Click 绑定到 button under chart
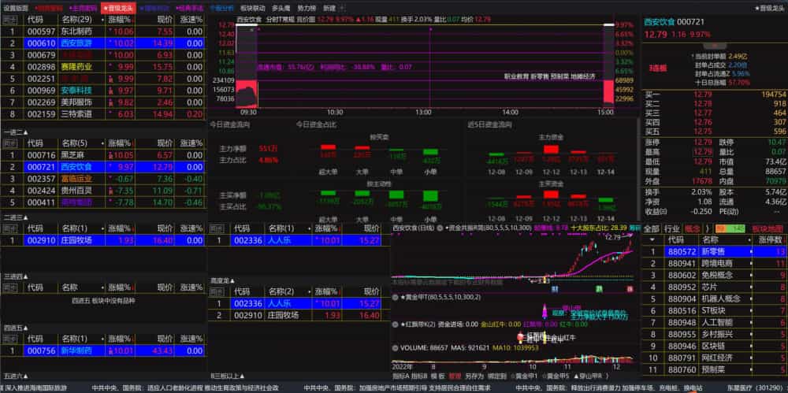788x393 pixels. (x=496, y=376)
